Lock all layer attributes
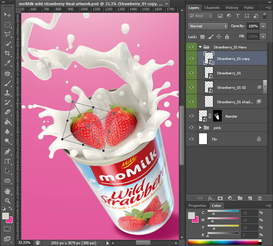The image size is (273, 246). tap(227, 37)
